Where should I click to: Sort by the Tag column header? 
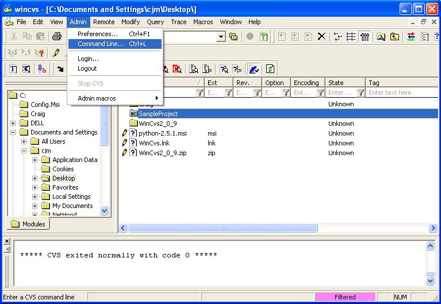pyautogui.click(x=402, y=83)
